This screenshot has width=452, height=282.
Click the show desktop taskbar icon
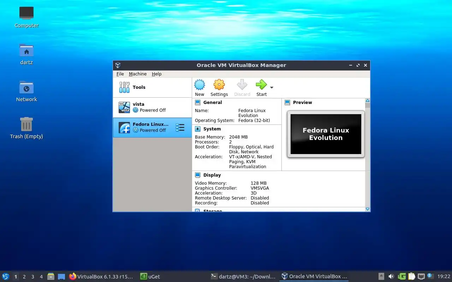pos(61,277)
